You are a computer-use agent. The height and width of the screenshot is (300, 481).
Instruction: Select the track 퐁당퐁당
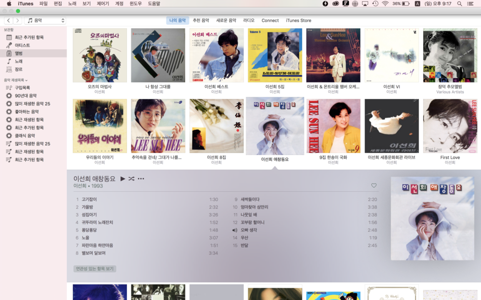[146, 230]
